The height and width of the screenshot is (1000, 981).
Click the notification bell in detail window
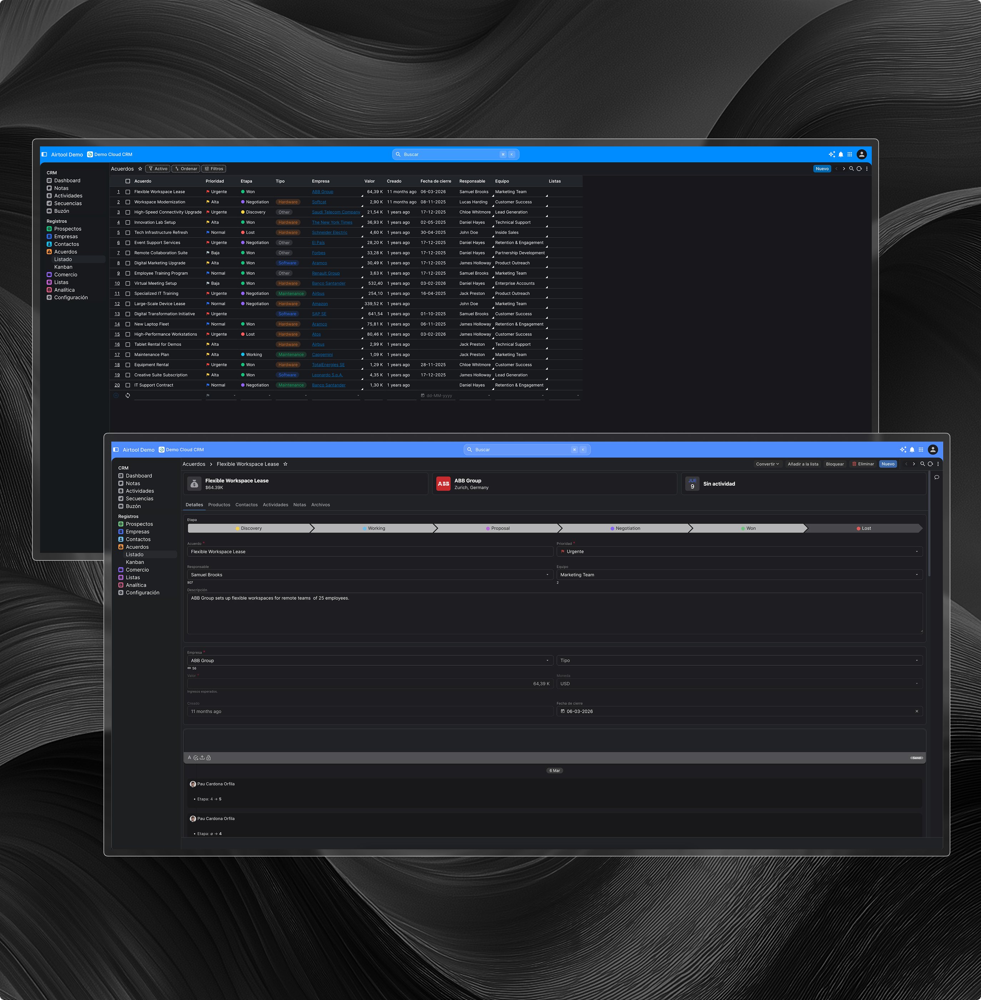(912, 450)
